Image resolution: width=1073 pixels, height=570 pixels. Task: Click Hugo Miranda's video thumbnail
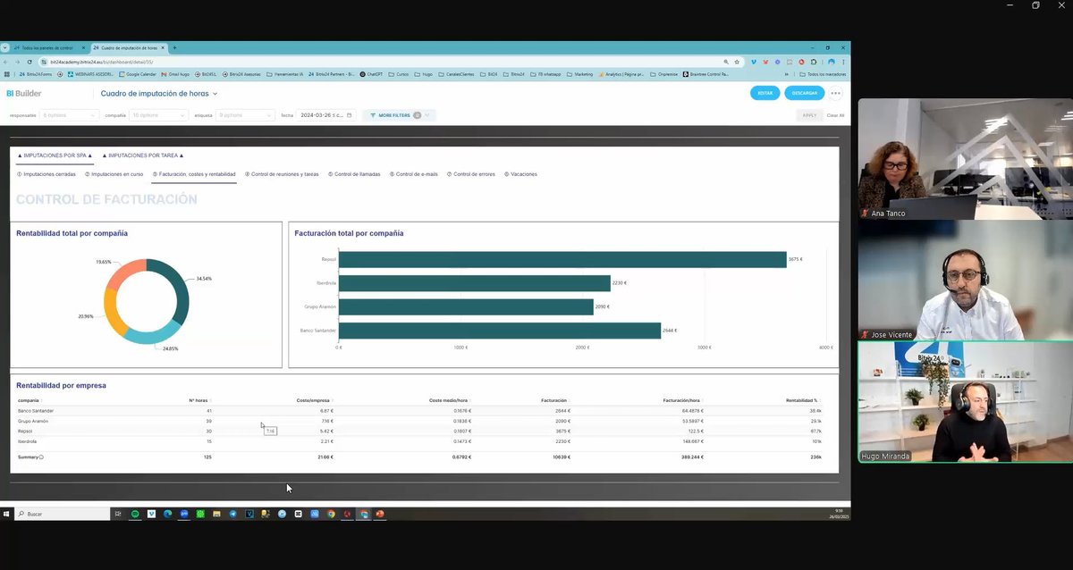[x=965, y=402]
